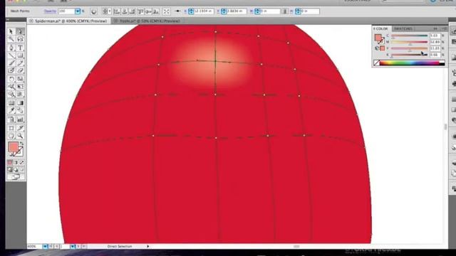Select the Paintbrush tool
The width and height of the screenshot is (456, 256).
pyautogui.click(x=11, y=63)
